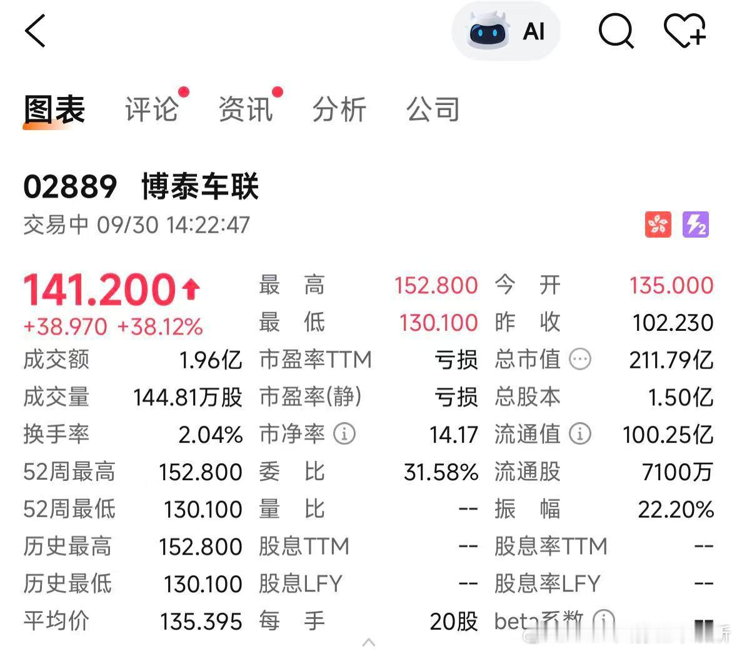Tap the 平均价 value 135.395

[x=201, y=622]
